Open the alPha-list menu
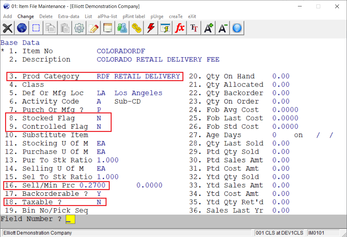This screenshot has width=347, height=237. coord(107,16)
